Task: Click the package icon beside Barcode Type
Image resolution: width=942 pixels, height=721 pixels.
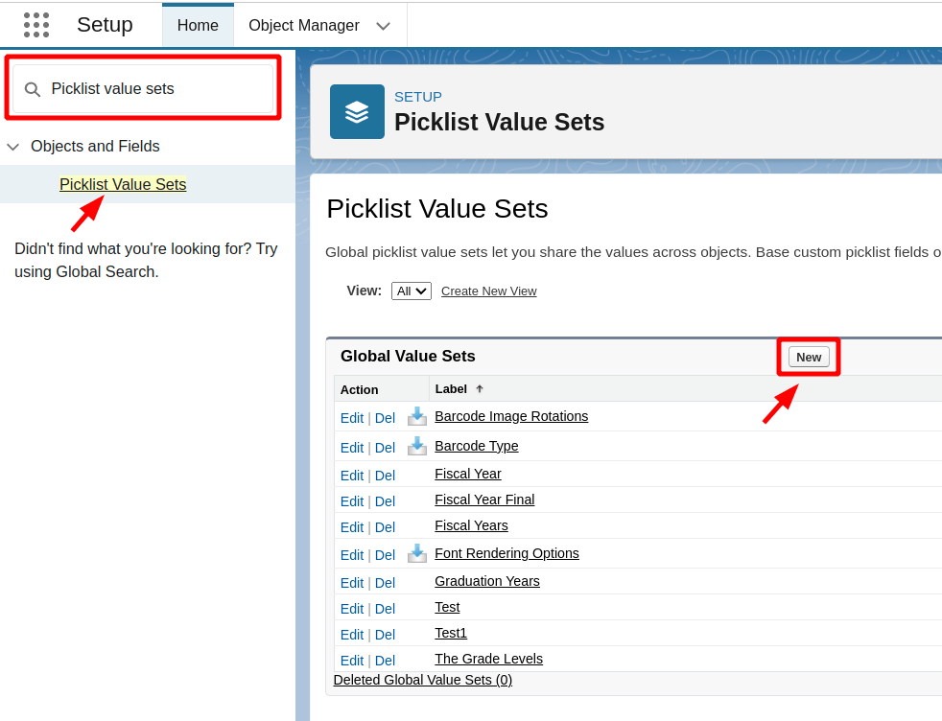Action: (417, 446)
